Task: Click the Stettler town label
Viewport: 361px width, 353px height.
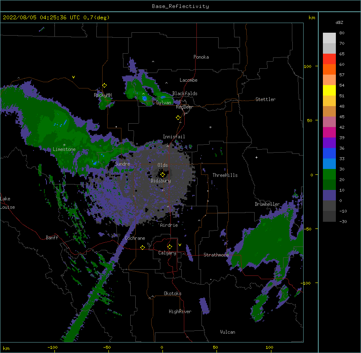Action: [x=266, y=99]
